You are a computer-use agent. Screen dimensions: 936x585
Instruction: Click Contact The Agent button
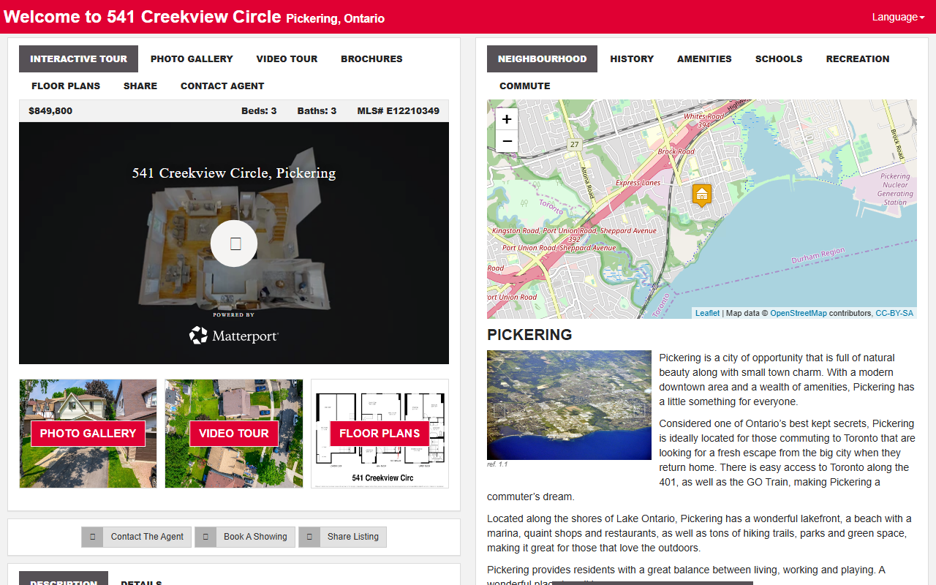pyautogui.click(x=136, y=537)
